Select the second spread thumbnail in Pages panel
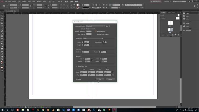 click(x=170, y=30)
